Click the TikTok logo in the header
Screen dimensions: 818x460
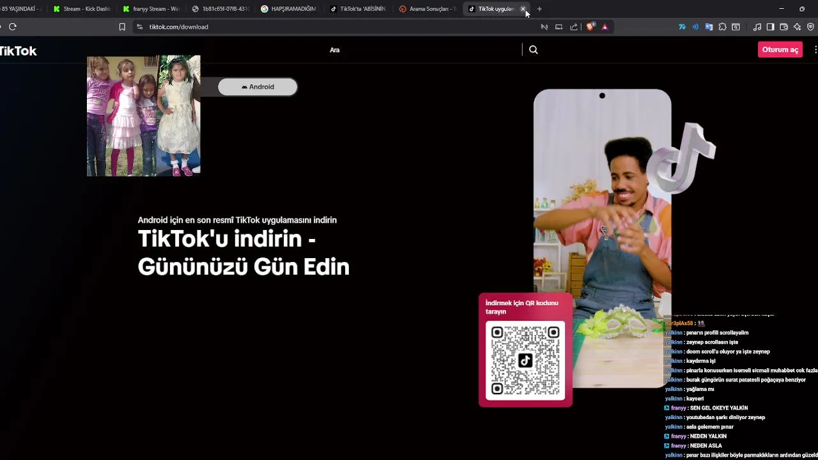pyautogui.click(x=18, y=51)
